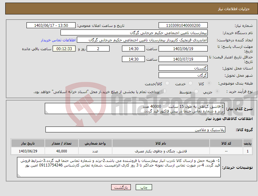Click the تاریخ نیاز column header

point(28,143)
